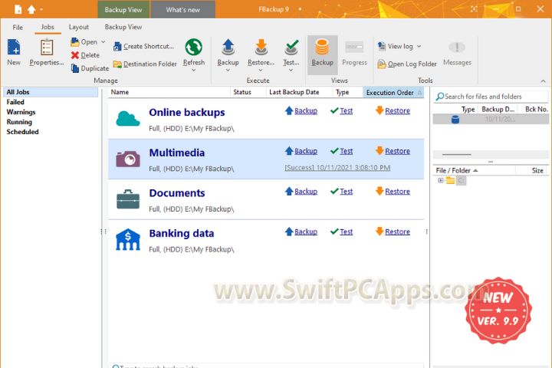Filter to Warnings jobs
Image resolution: width=552 pixels, height=368 pixels.
(21, 112)
